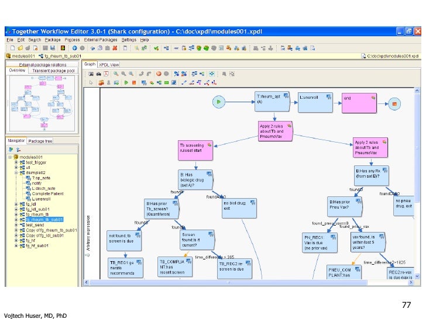Click the no biol drug; exit box

pos(239,208)
